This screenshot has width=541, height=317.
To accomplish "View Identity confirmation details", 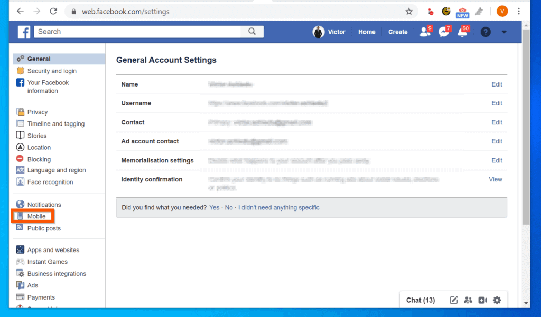I will tap(495, 179).
